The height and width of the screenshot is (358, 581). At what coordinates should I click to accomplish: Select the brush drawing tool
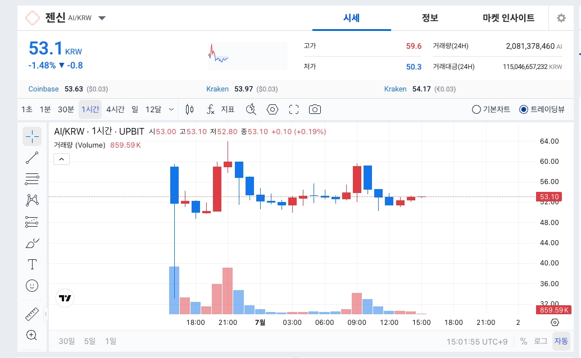pos(32,243)
